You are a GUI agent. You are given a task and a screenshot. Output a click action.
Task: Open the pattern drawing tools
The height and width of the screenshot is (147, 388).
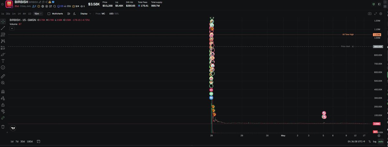(x=3, y=41)
